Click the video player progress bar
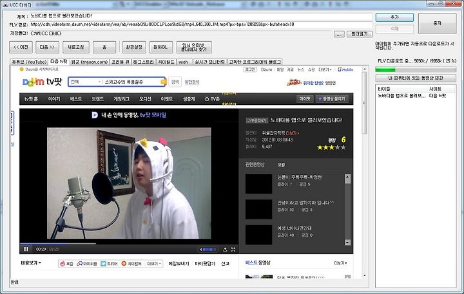Image resolution: width=464 pixels, height=294 pixels. point(129,244)
